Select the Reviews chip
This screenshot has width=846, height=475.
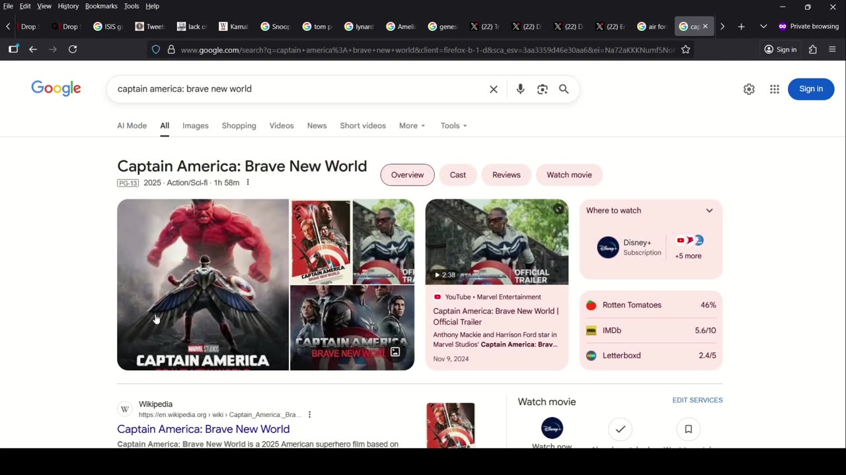506,175
